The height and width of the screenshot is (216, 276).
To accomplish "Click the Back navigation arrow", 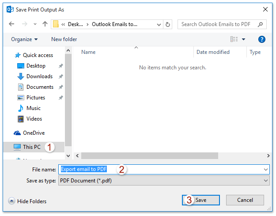I will point(12,24).
